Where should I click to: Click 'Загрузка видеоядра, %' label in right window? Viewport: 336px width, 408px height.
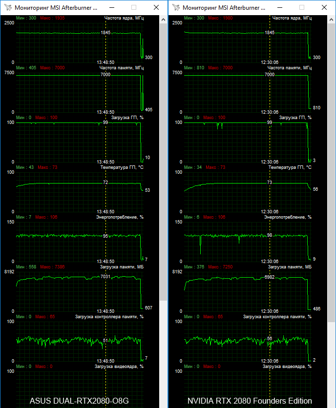coord(287,367)
